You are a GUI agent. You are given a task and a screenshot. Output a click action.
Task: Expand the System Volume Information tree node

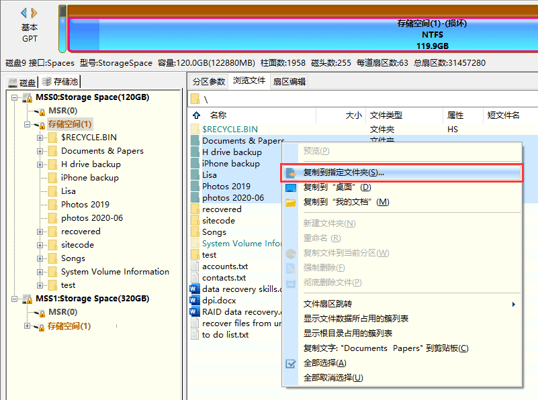(40, 272)
